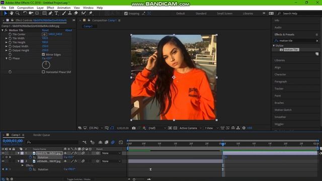322x181 pixels.
Task: Open the Composition menu
Action: (x=25, y=8)
